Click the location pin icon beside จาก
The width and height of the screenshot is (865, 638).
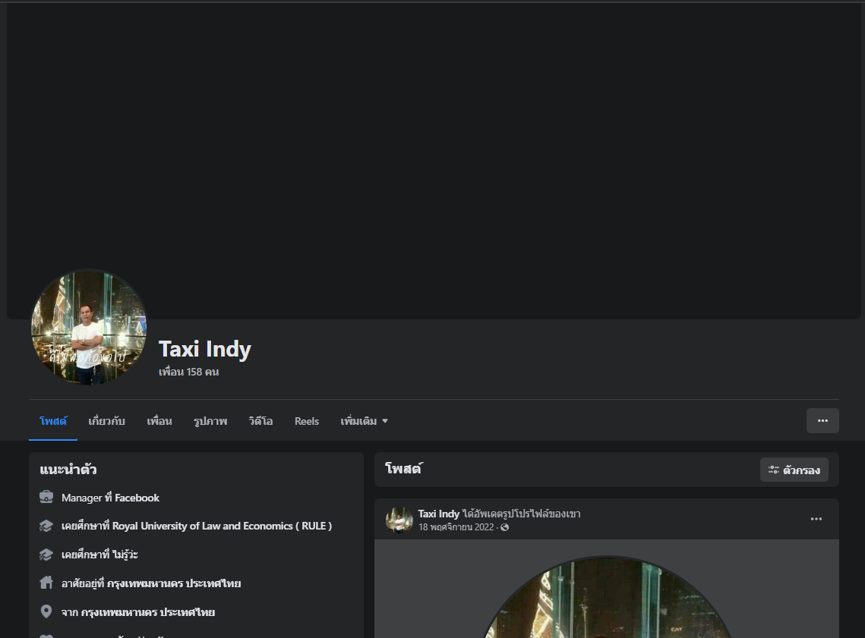click(46, 611)
